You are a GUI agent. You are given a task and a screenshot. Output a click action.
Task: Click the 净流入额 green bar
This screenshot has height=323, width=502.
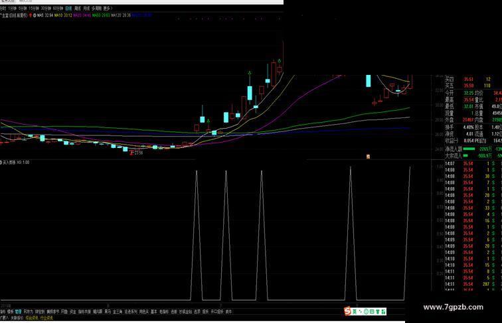tap(469, 149)
